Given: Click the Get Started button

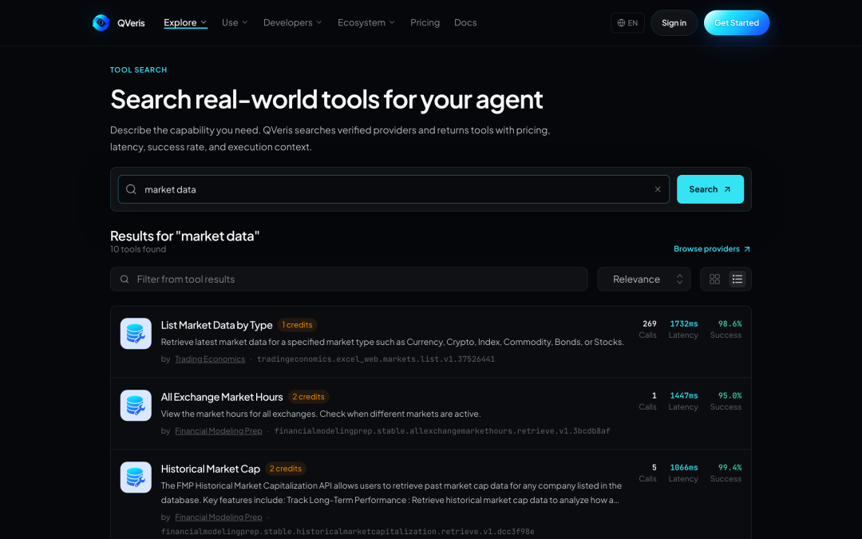Looking at the screenshot, I should pos(737,22).
